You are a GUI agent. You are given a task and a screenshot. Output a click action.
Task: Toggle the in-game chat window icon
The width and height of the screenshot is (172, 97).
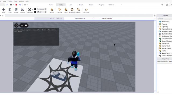[26, 26]
